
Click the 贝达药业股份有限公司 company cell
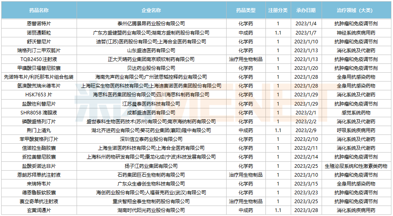point(151,68)
